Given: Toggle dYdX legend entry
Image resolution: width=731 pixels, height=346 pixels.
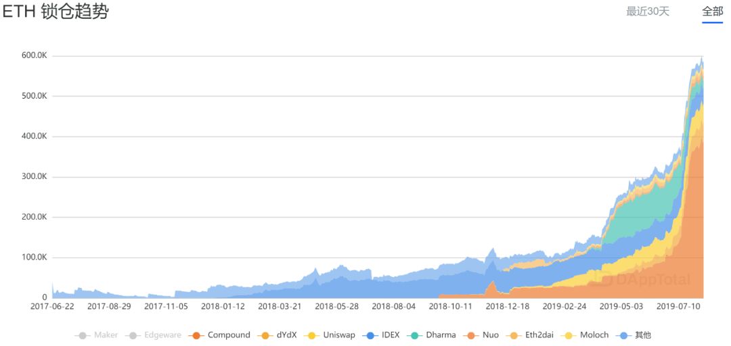Looking at the screenshot, I should tap(277, 335).
